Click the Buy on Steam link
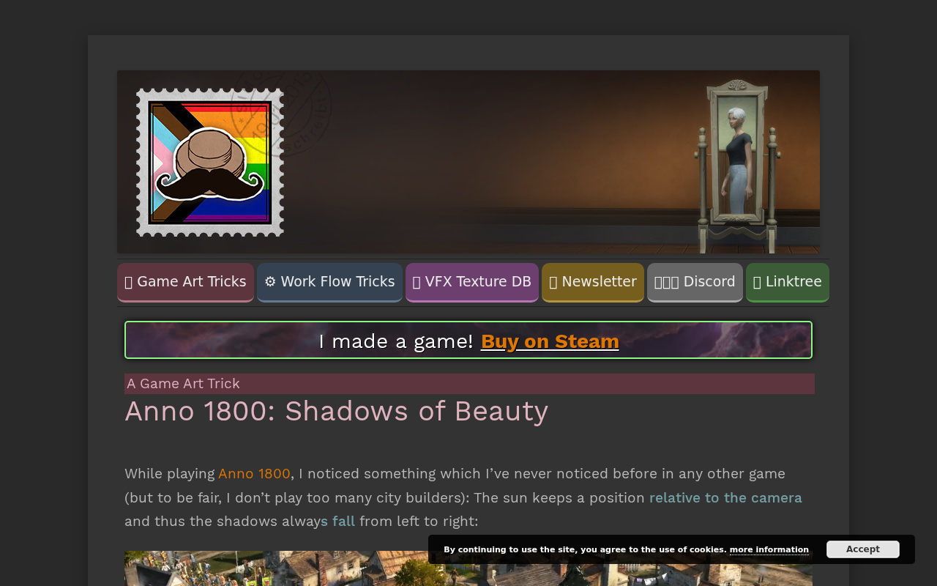This screenshot has height=586, width=937. click(550, 341)
